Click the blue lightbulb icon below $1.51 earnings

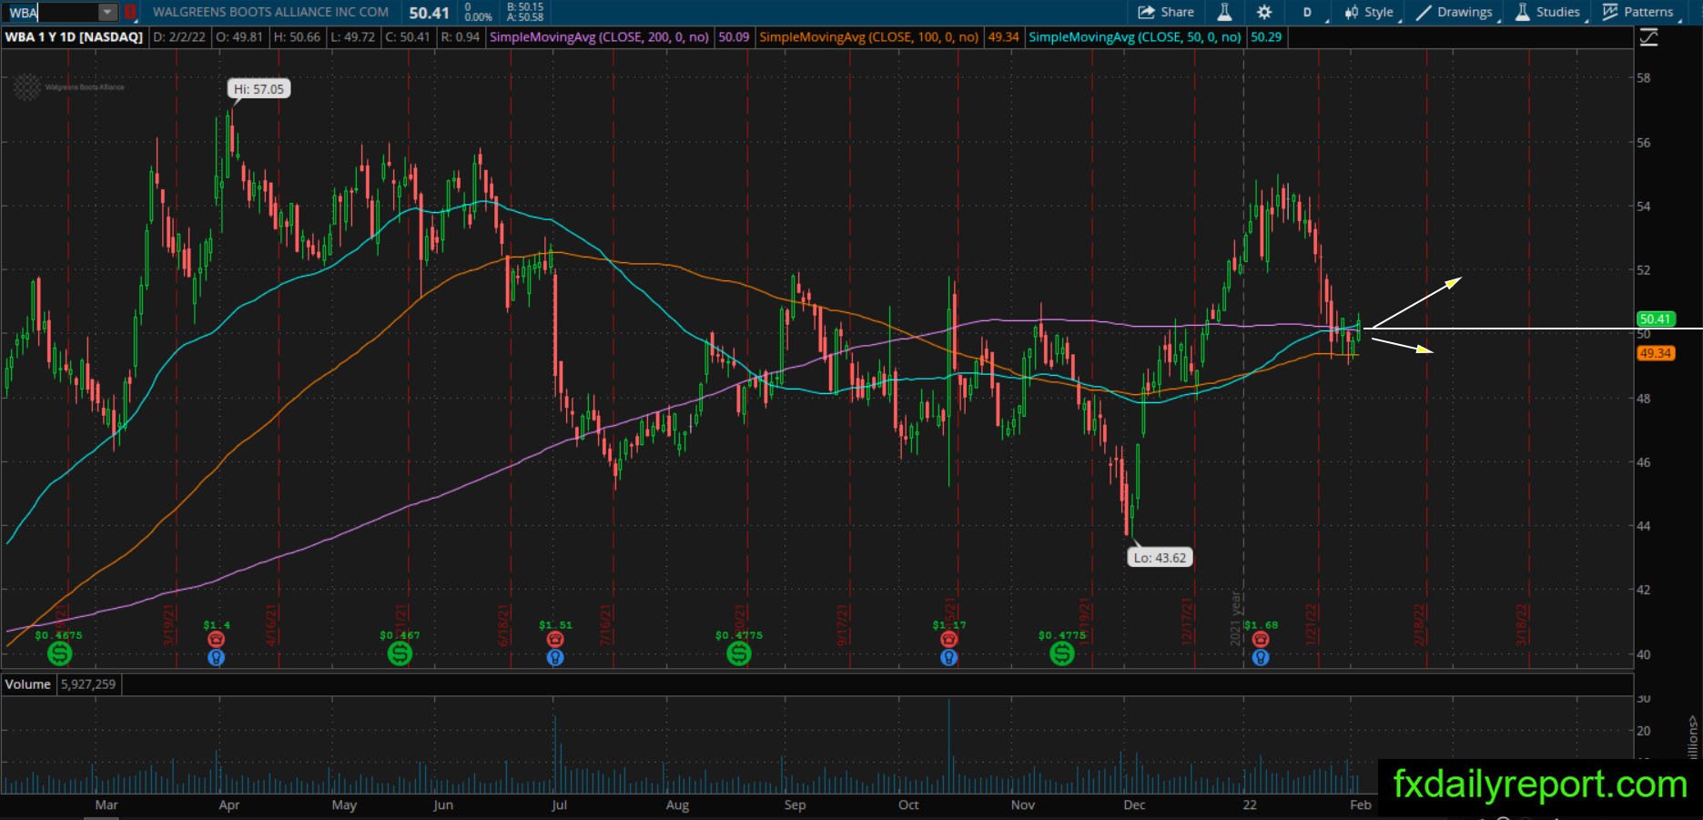[555, 657]
